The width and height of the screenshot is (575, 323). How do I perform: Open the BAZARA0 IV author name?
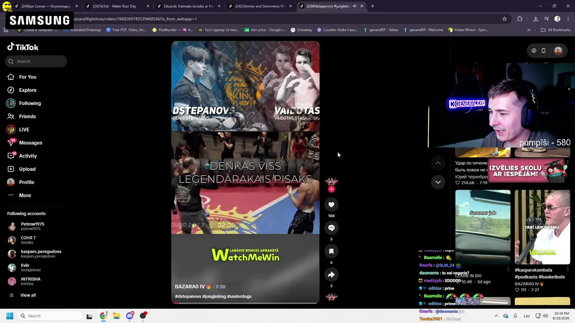193,287
